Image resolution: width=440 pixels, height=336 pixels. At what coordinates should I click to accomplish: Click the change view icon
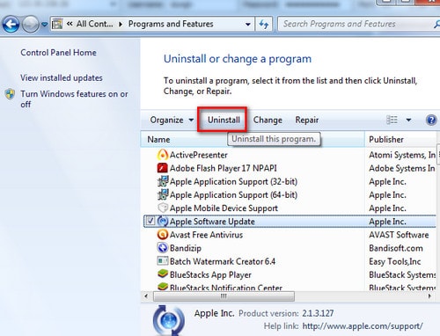pyautogui.click(x=392, y=120)
